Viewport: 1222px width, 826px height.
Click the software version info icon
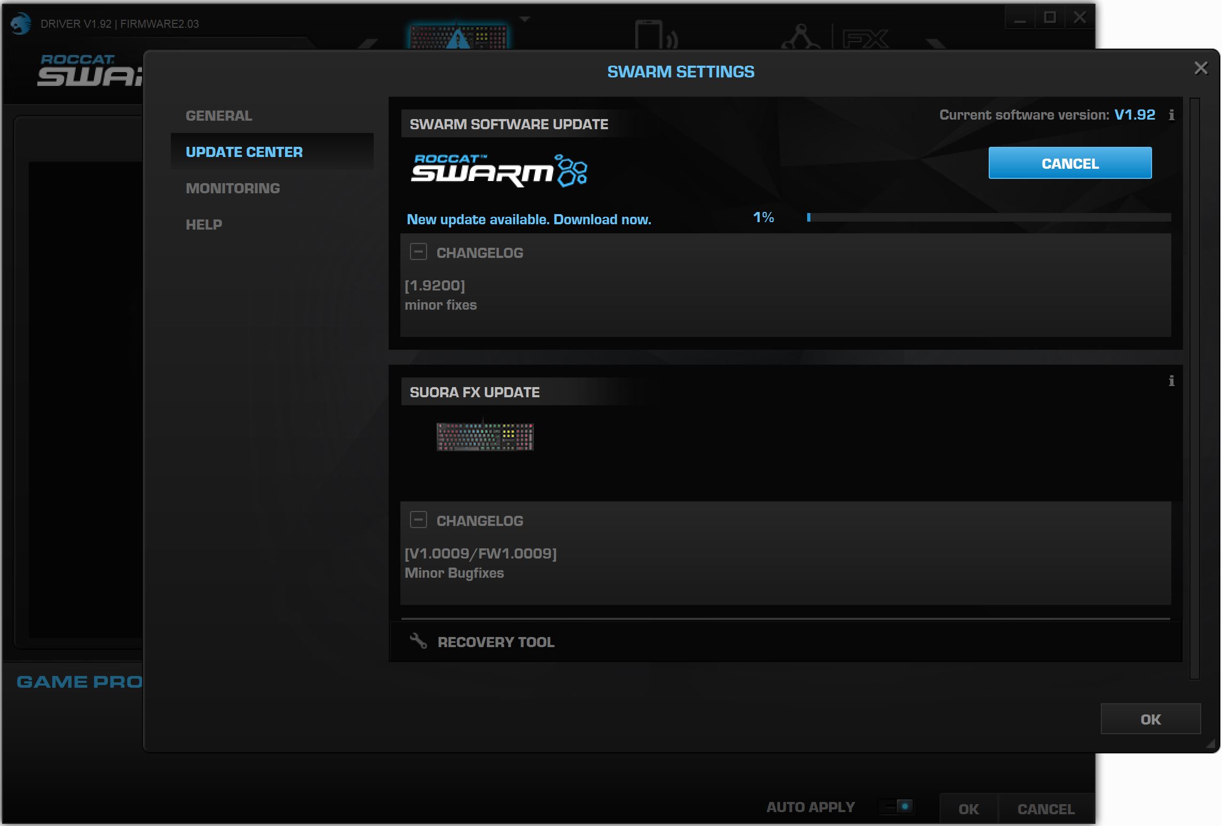1171,115
